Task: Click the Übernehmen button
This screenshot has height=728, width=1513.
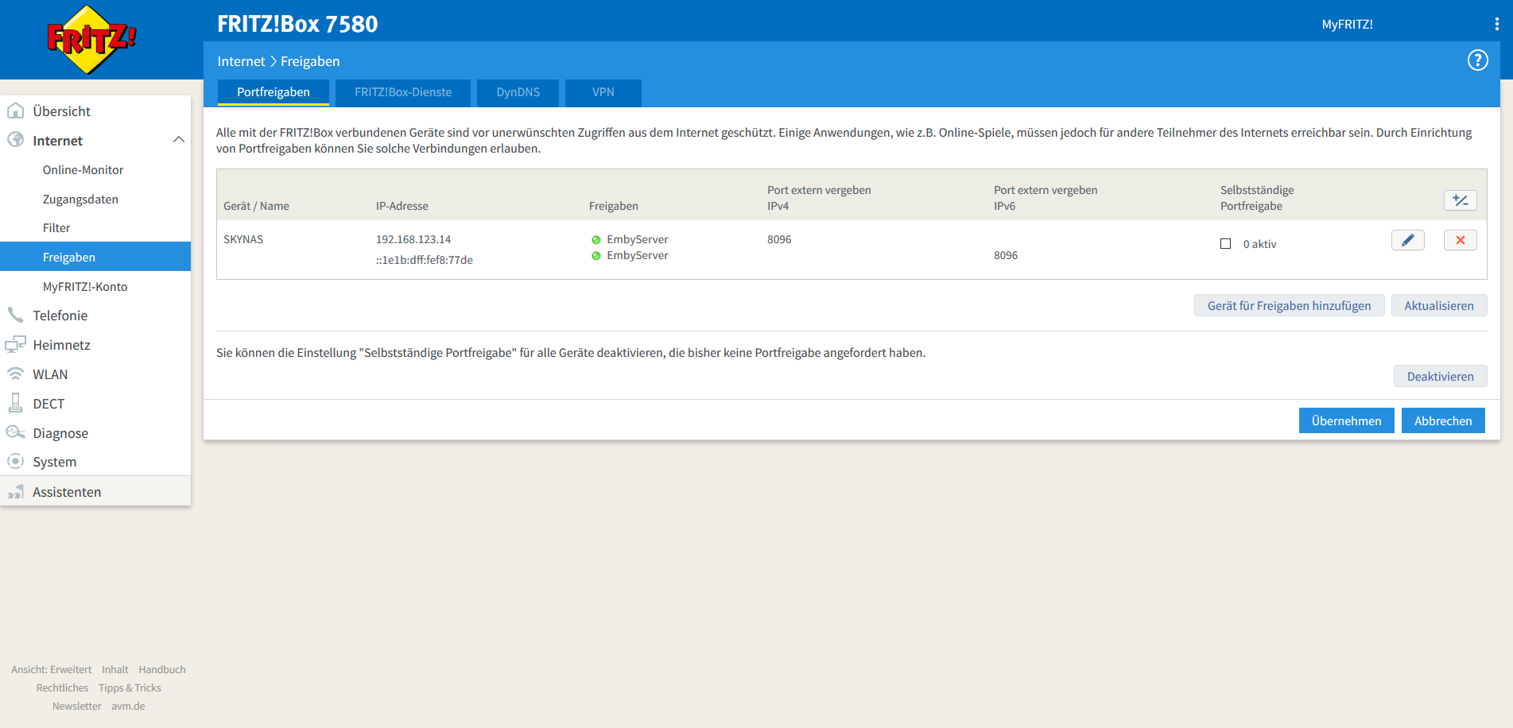Action: point(1346,420)
